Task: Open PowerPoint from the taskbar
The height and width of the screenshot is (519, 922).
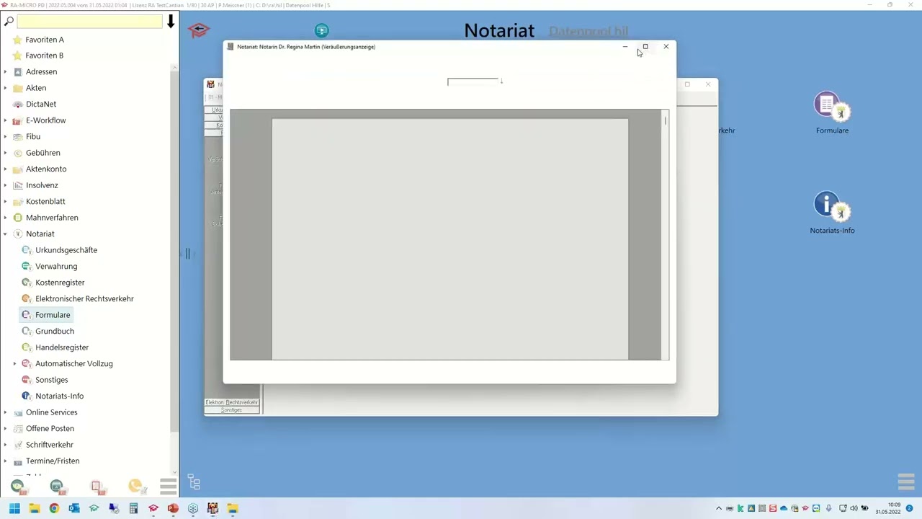Action: pyautogui.click(x=173, y=508)
